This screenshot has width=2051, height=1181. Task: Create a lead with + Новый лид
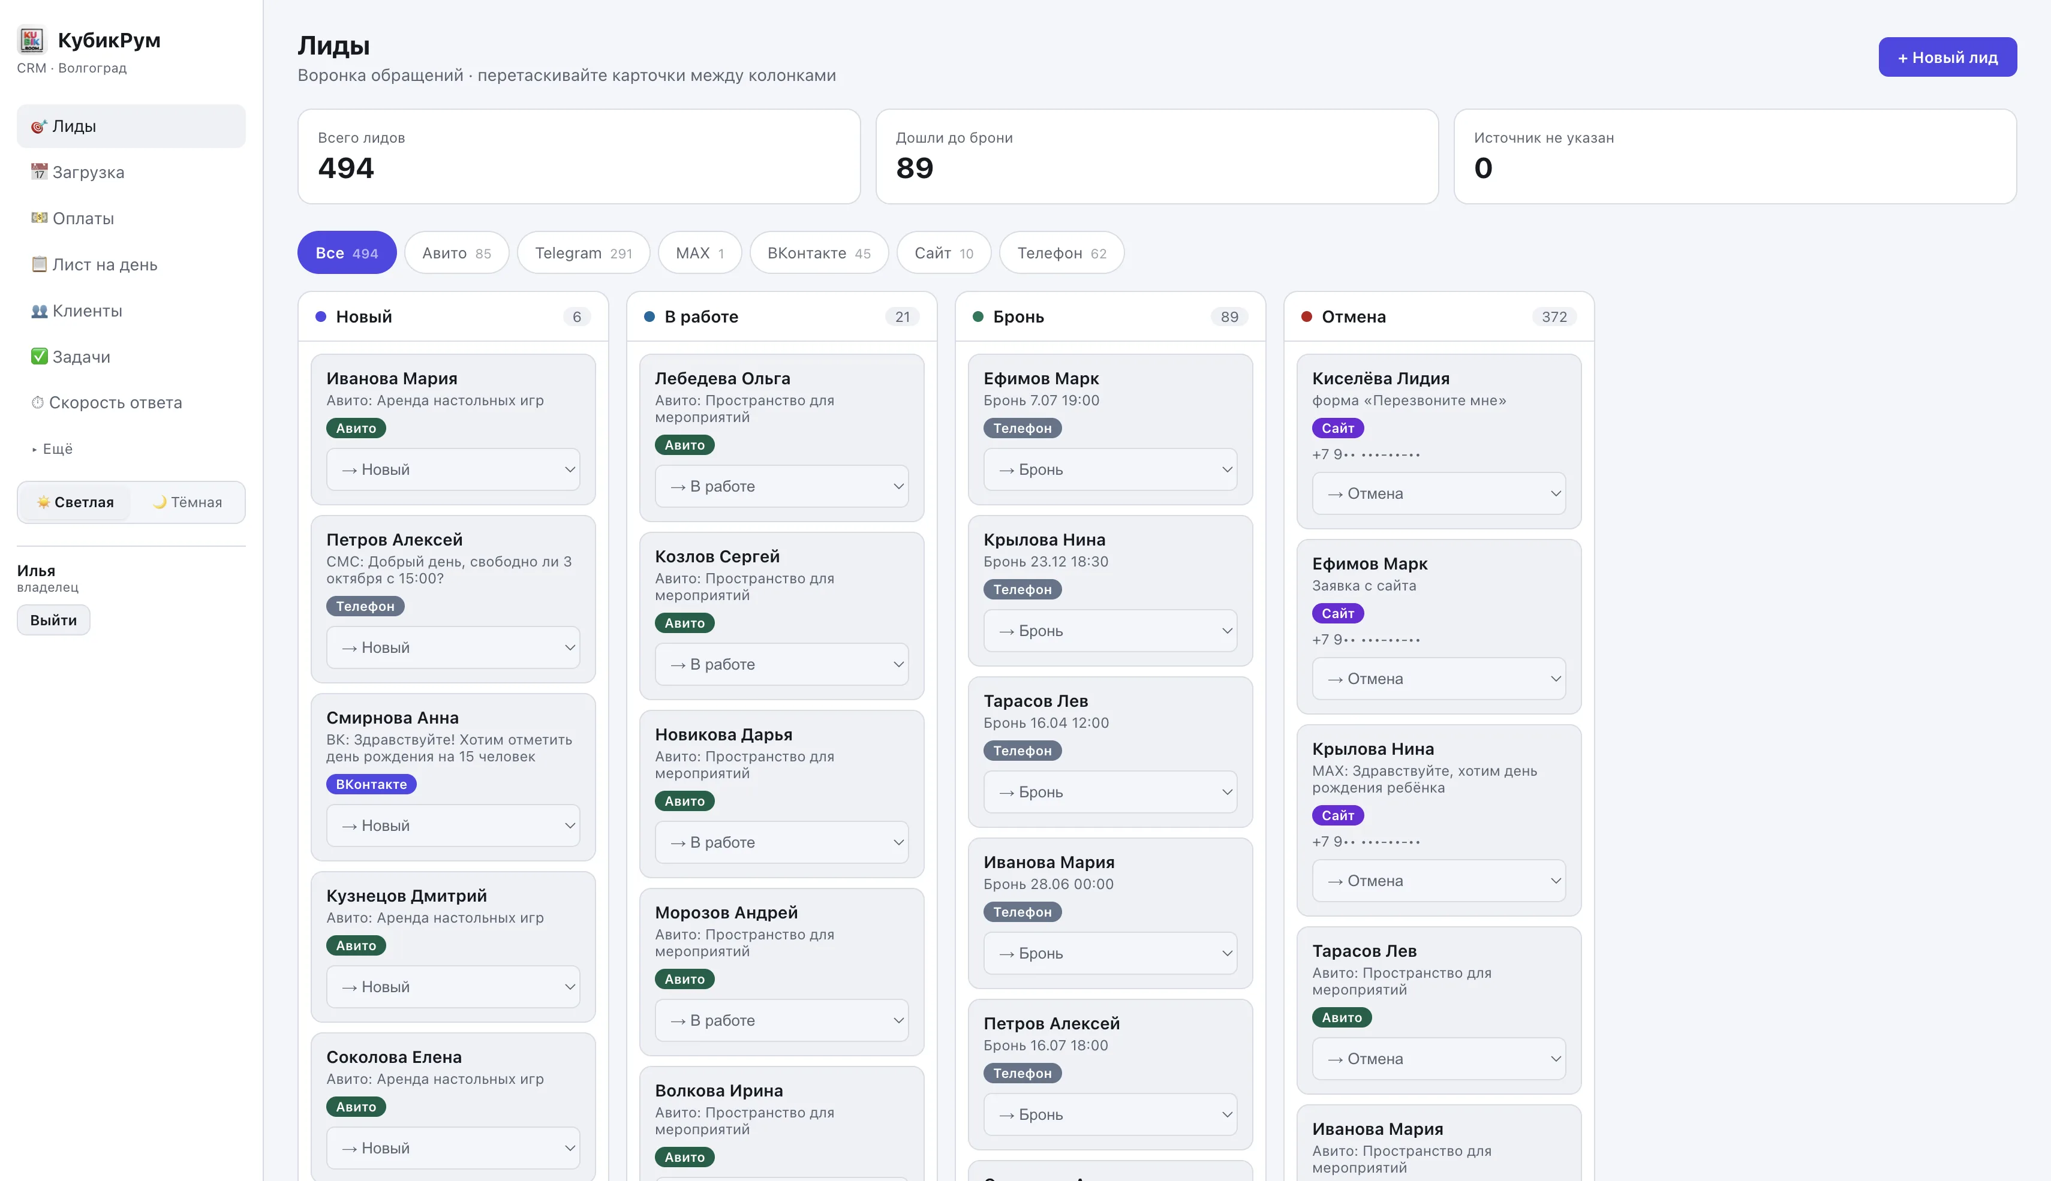point(1947,58)
